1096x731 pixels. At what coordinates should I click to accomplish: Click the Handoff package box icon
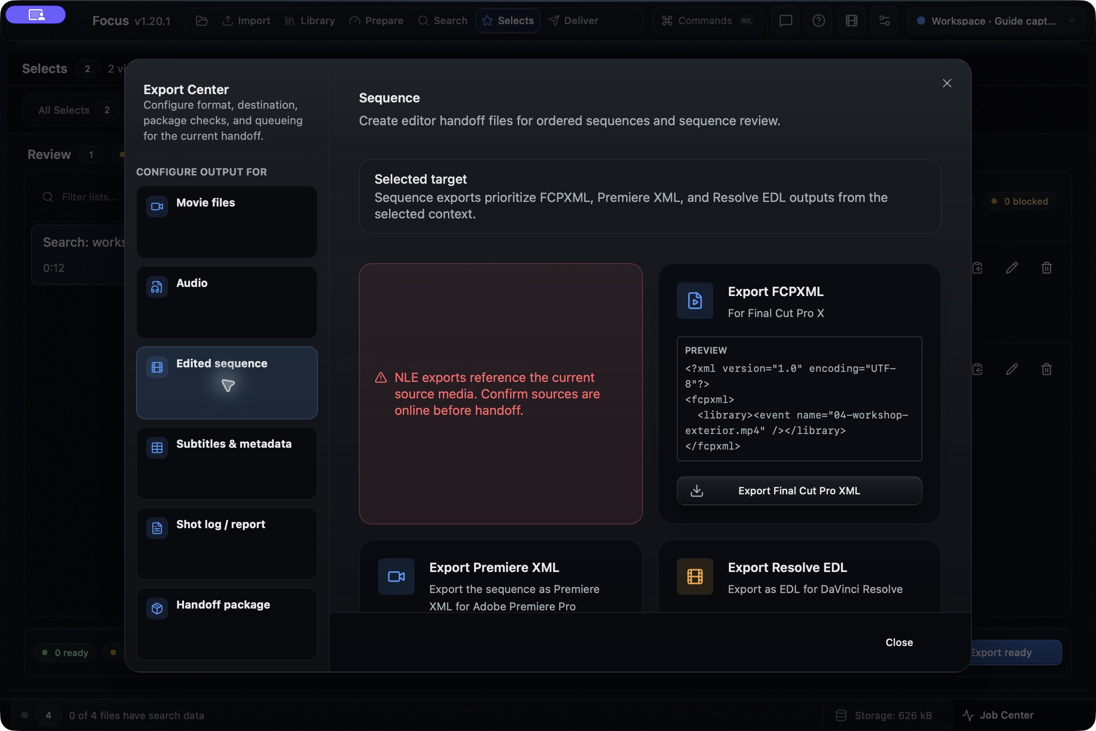(157, 609)
